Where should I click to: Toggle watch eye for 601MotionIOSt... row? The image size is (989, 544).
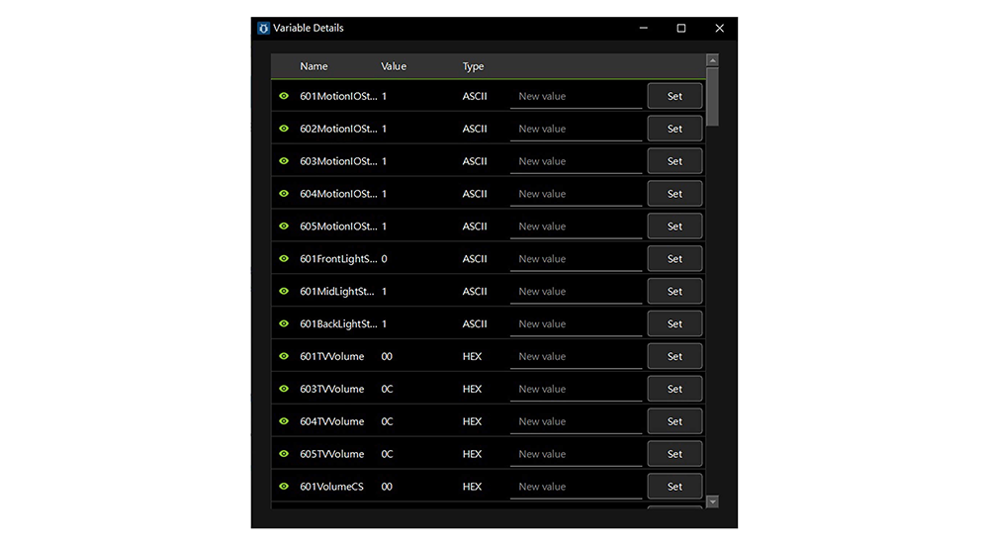284,96
